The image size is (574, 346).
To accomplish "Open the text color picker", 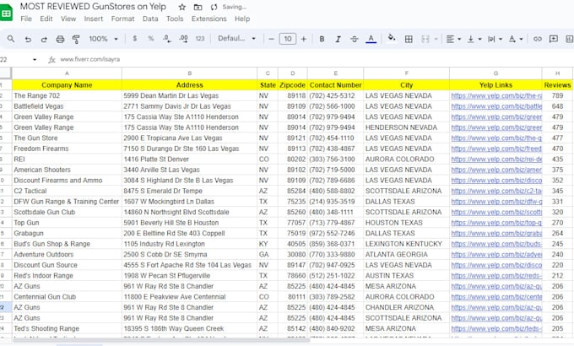I will coord(371,39).
